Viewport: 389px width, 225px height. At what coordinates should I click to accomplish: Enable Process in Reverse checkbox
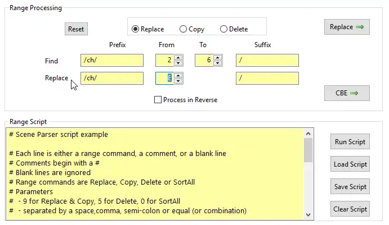click(158, 100)
